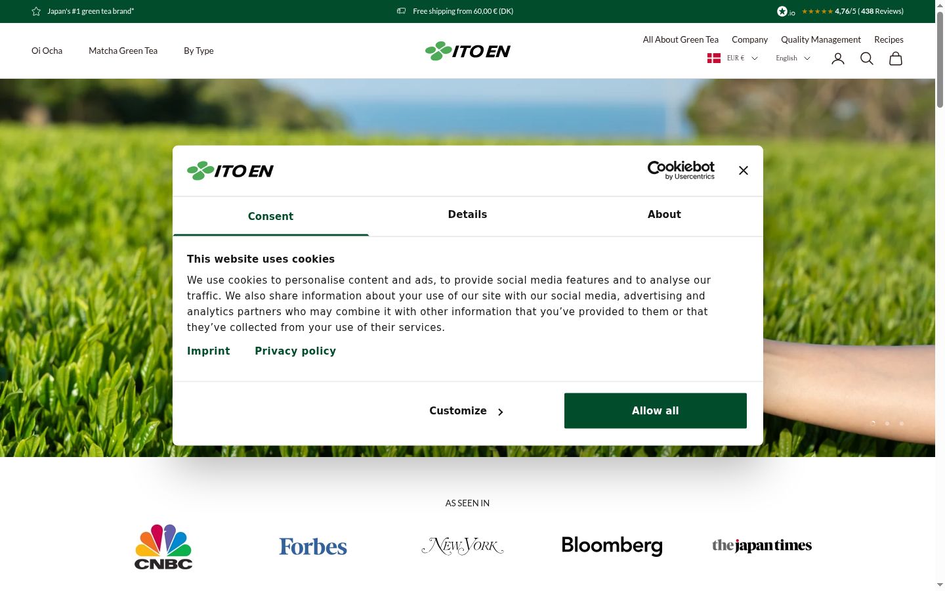Click the Japan Times logo
This screenshot has width=945, height=591.
tap(762, 546)
